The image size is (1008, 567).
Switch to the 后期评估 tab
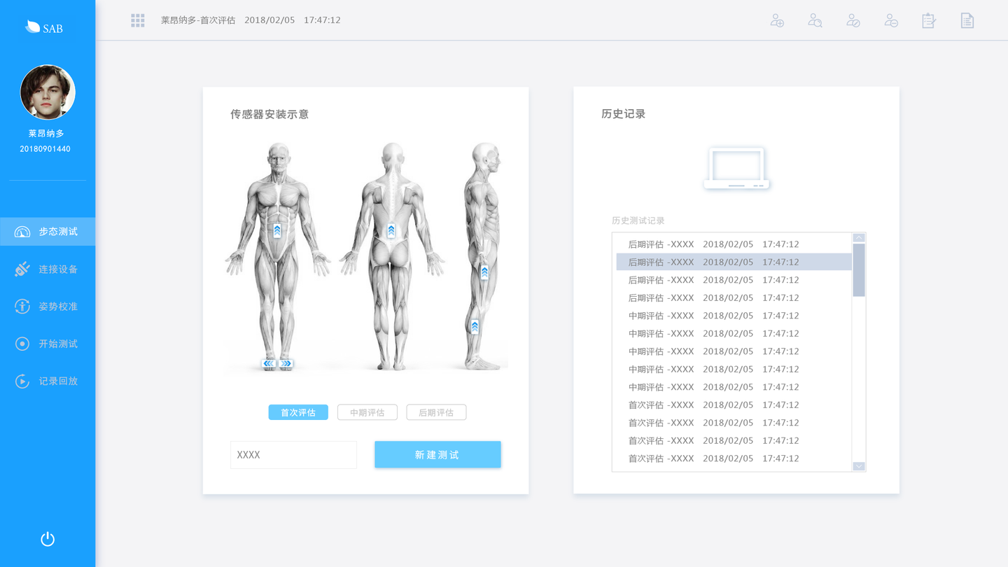(x=436, y=412)
